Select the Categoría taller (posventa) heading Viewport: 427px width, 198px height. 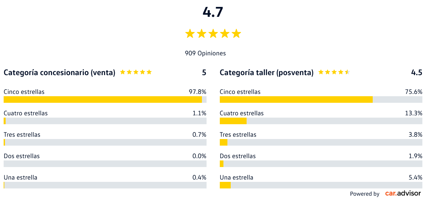[x=266, y=72]
